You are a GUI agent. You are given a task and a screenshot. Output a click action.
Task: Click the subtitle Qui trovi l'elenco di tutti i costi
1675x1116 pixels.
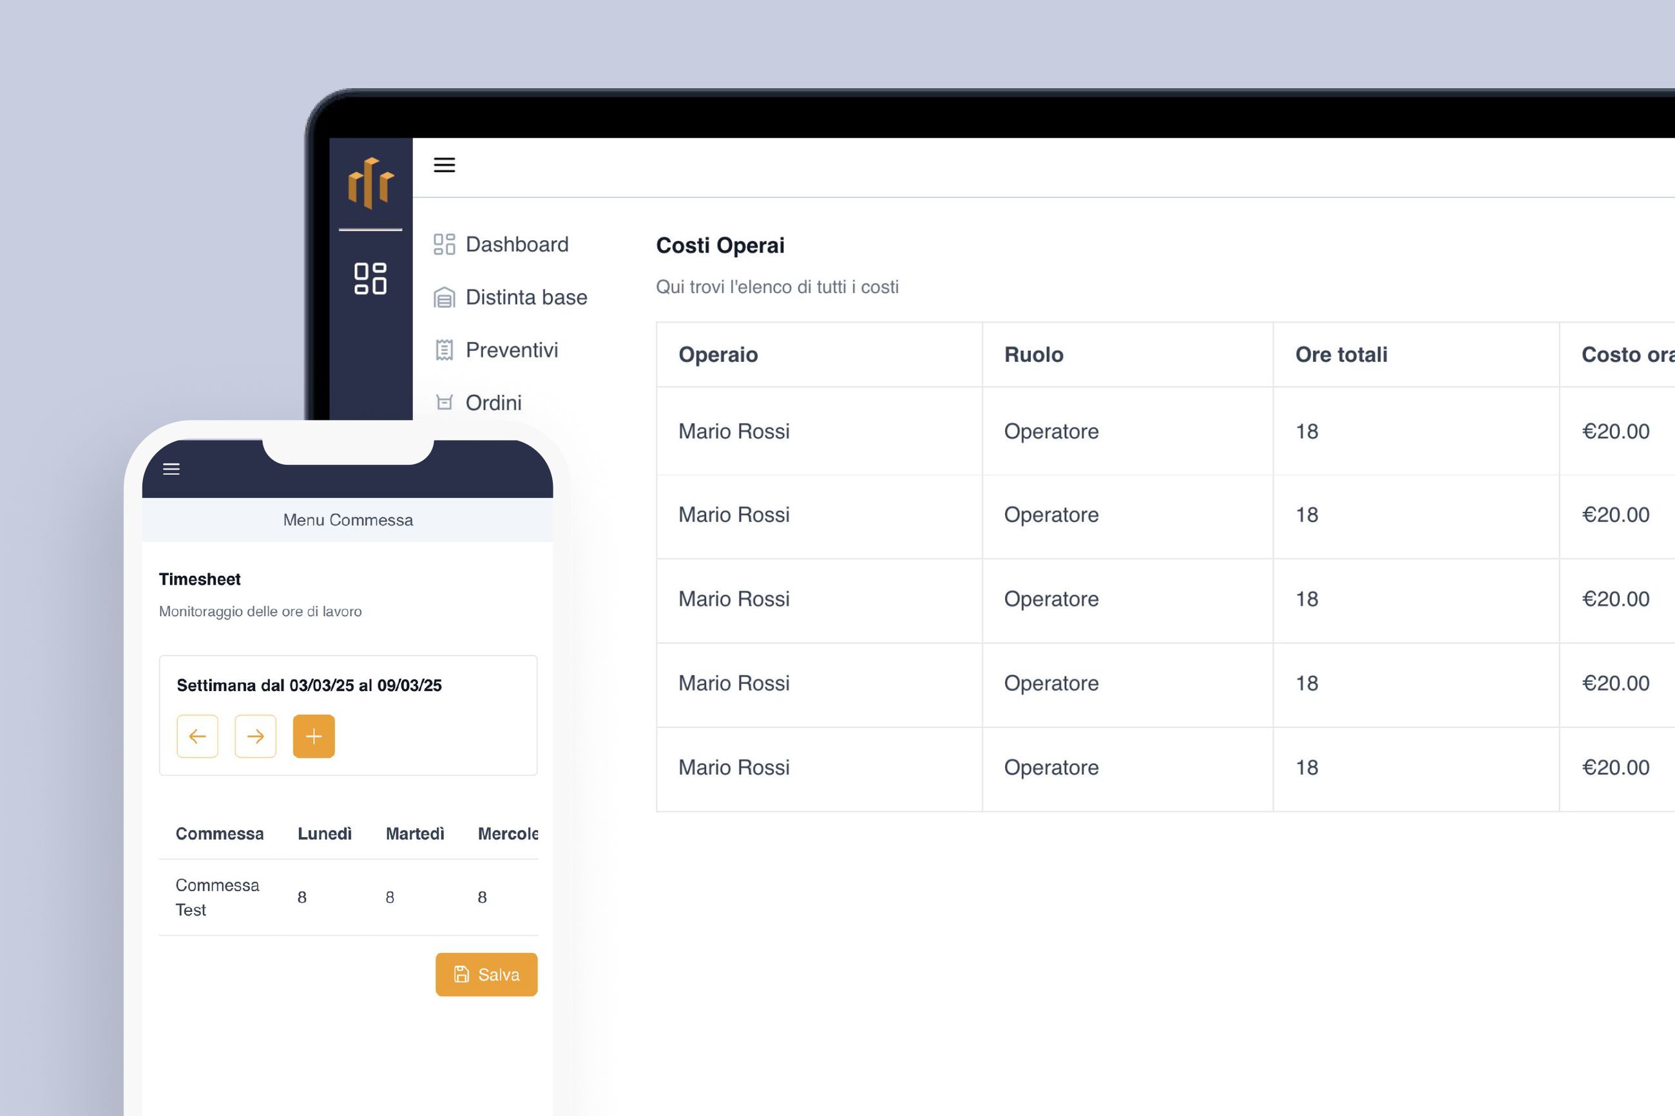pyautogui.click(x=778, y=287)
